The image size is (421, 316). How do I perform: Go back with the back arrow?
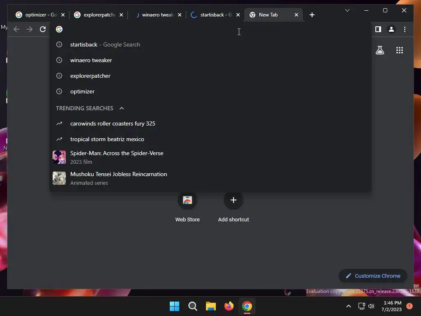click(x=16, y=29)
